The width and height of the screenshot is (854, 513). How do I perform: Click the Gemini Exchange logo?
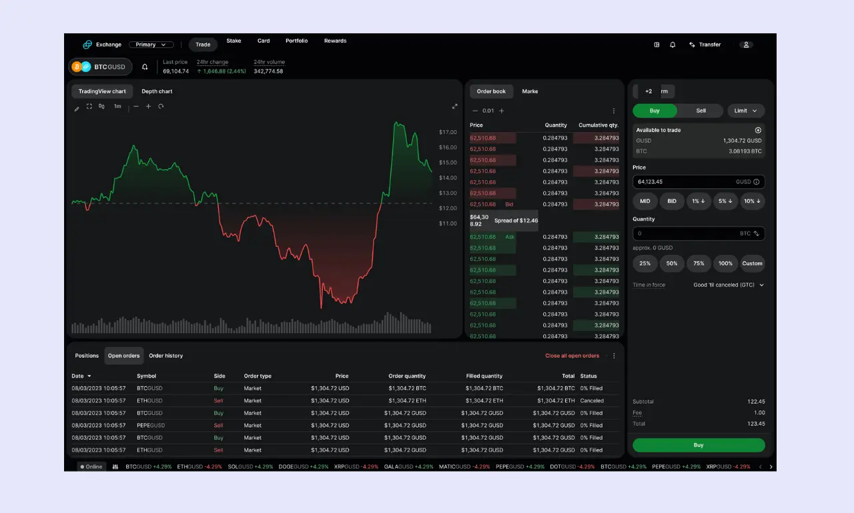click(87, 45)
